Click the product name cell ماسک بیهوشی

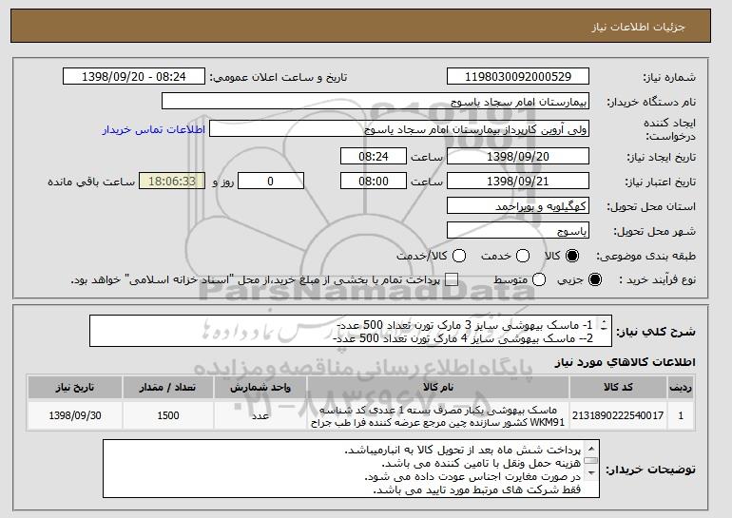(438, 415)
